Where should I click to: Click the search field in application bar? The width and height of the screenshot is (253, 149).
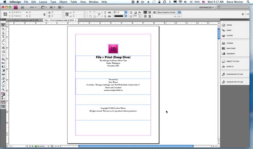pyautogui.click(x=233, y=7)
